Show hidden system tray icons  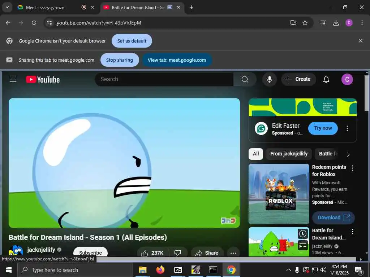(x=289, y=270)
